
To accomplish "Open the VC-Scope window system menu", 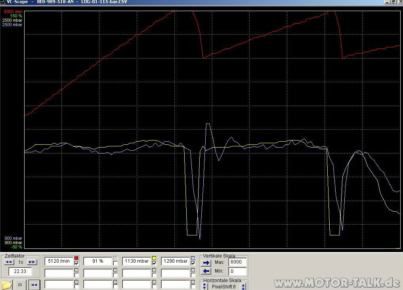I will (x=3, y=2).
